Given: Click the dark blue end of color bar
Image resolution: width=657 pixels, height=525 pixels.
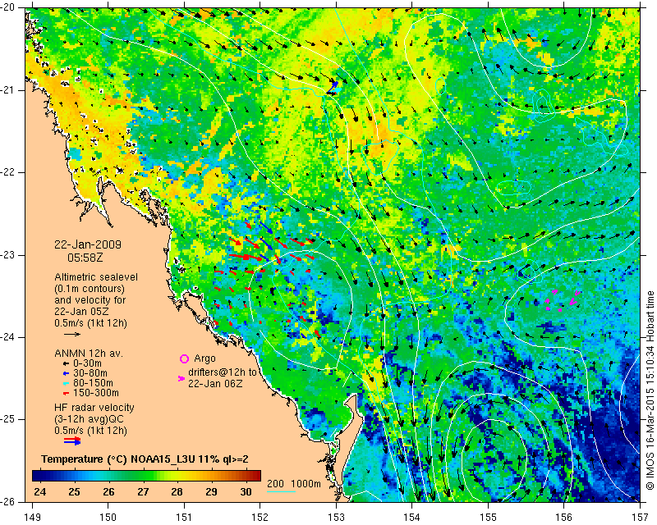Looking at the screenshot, I should tap(37, 476).
